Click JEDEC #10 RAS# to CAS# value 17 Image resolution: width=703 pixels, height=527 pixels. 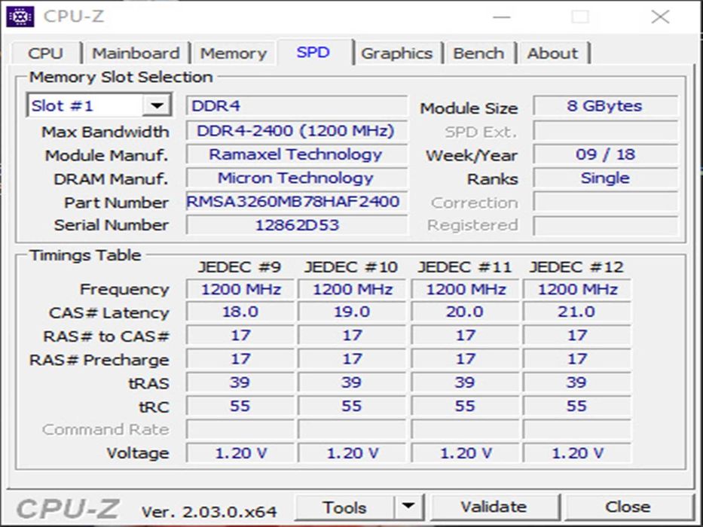(352, 335)
